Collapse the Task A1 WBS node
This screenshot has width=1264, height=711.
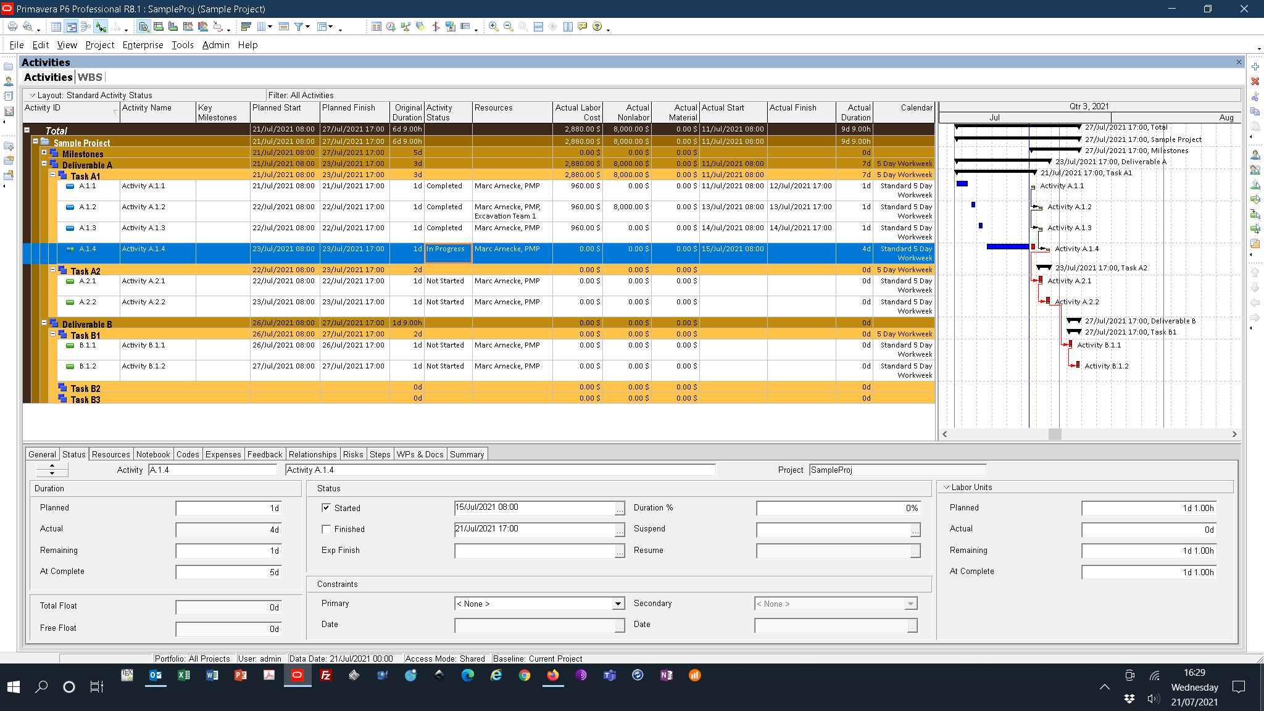52,175
